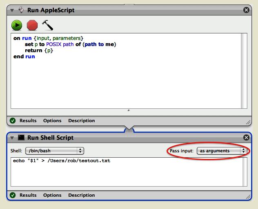The image size is (258, 209).
Task: Open the Pass input dropdown showing as arguments
Action: click(x=222, y=151)
